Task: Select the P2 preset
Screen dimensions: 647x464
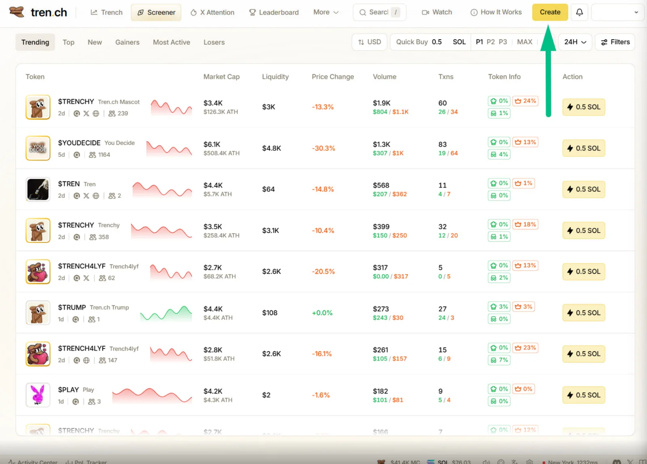Action: (491, 42)
